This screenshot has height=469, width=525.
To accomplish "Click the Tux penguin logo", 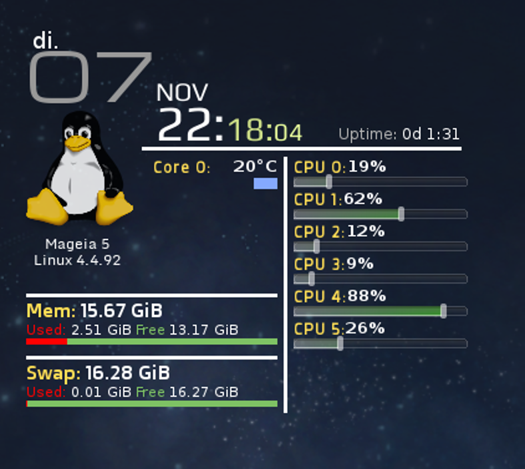I will click(x=79, y=168).
